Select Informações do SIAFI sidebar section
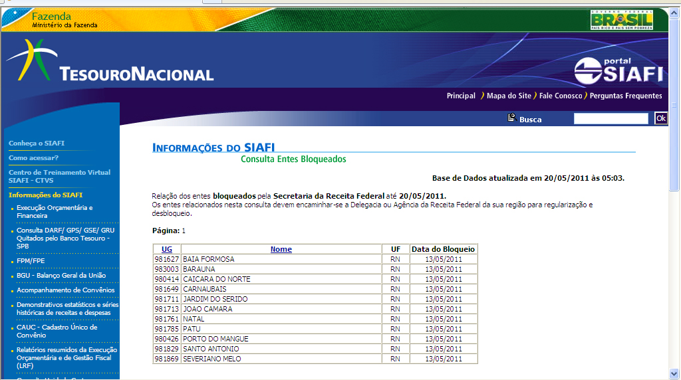 (46, 195)
